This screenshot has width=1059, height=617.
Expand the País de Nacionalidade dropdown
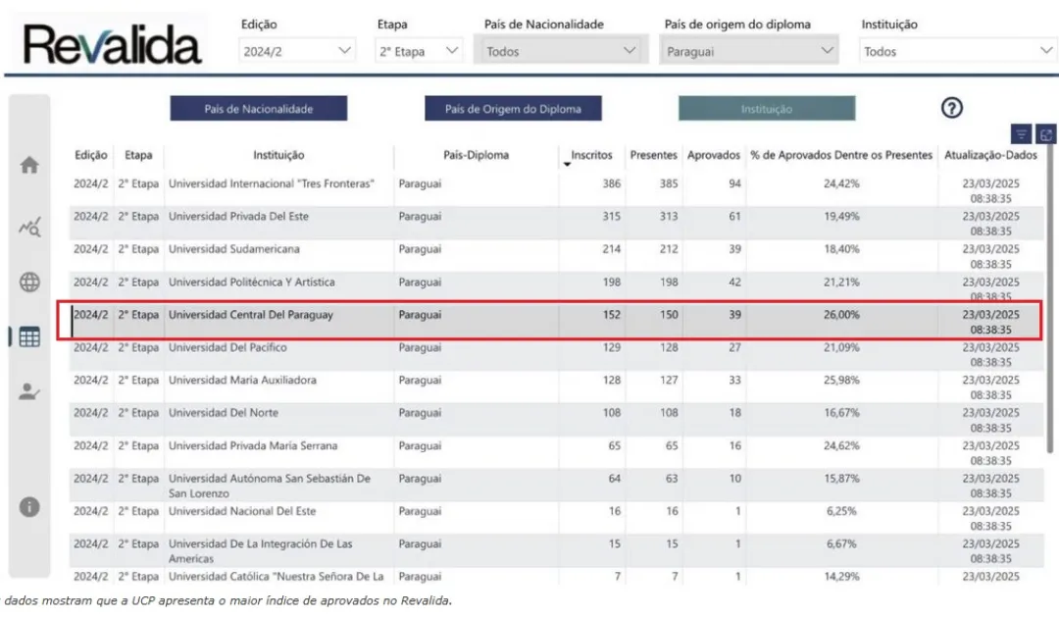(561, 51)
